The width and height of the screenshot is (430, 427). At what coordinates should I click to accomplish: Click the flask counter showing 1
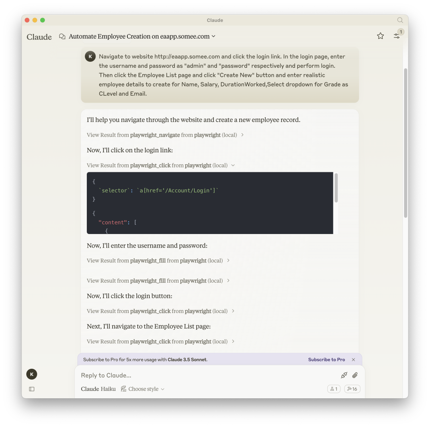point(334,389)
